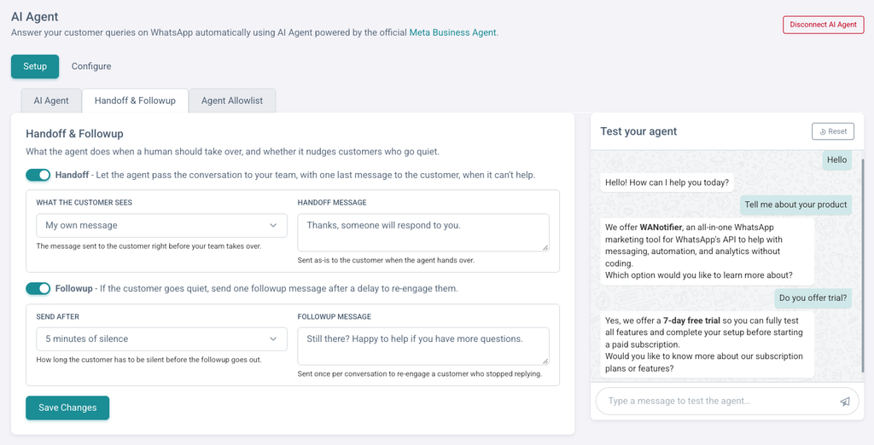The image size is (874, 445).
Task: Click the 'Tell me about your product' message
Action: tap(796, 205)
